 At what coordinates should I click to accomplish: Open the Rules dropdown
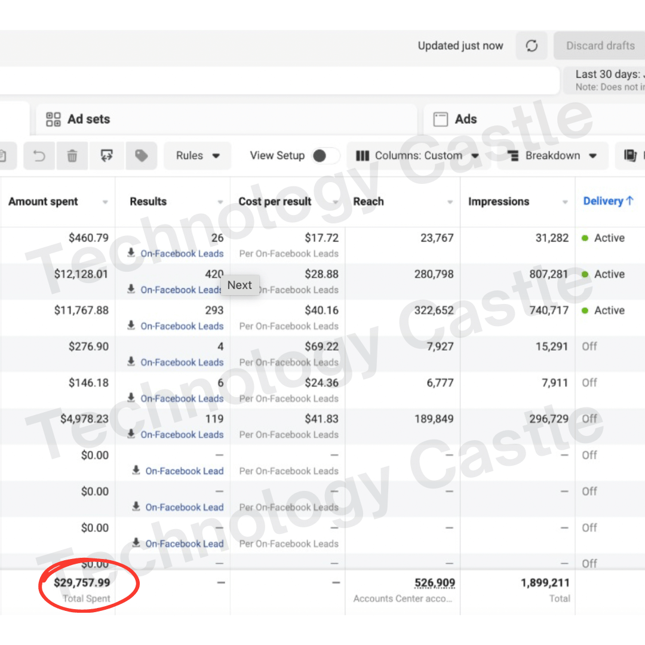tap(198, 156)
